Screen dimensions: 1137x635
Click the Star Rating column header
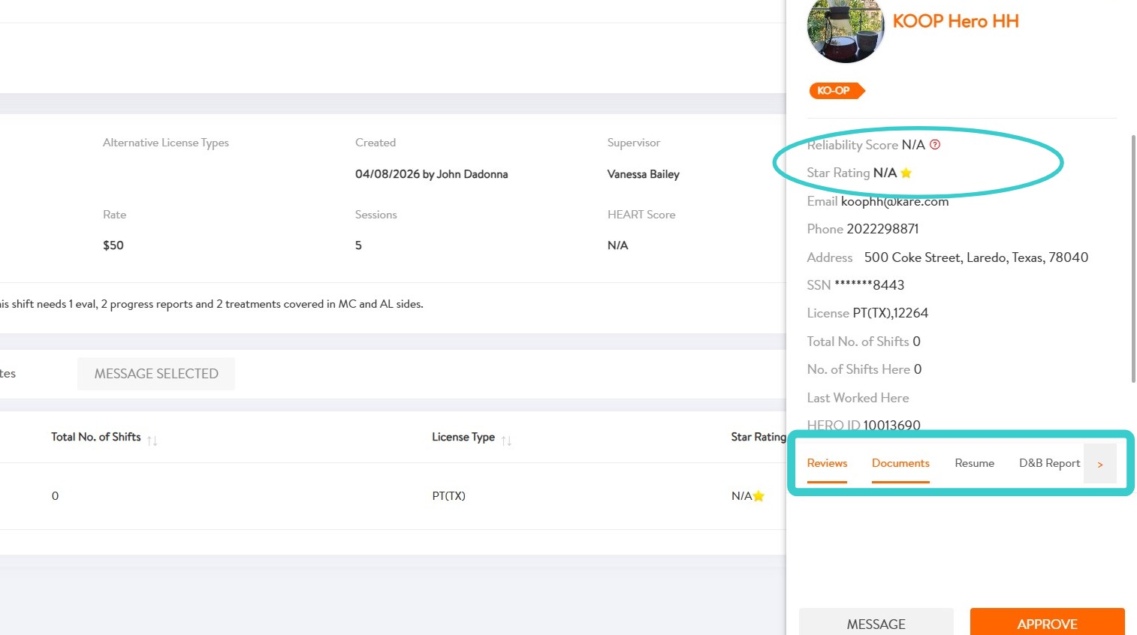click(x=758, y=437)
